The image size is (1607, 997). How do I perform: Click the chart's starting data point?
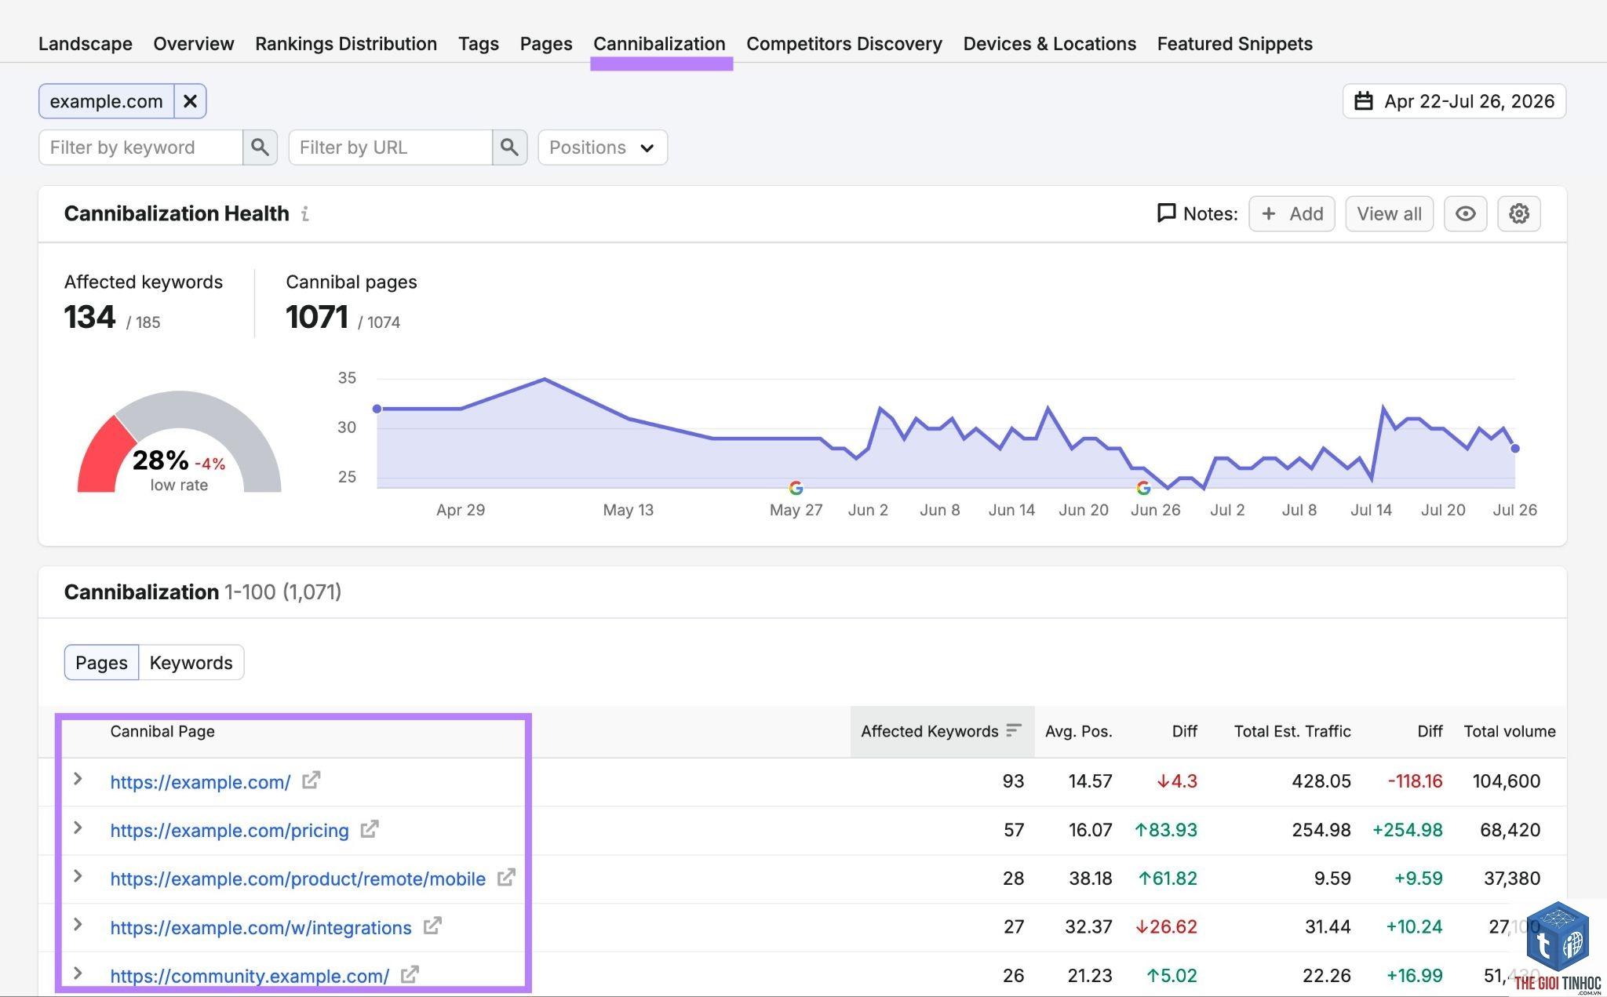(x=377, y=409)
